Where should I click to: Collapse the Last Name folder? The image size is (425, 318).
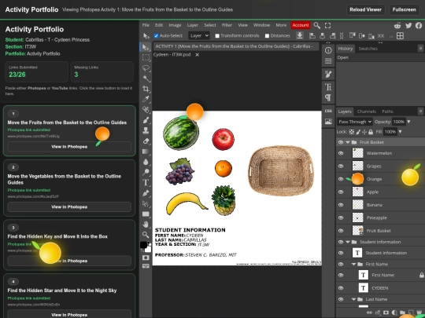[353, 299]
